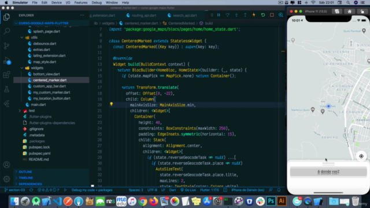This screenshot has height=208, width=370.
Task: Open Visual Studio Code from the dock
Action: coord(57,201)
